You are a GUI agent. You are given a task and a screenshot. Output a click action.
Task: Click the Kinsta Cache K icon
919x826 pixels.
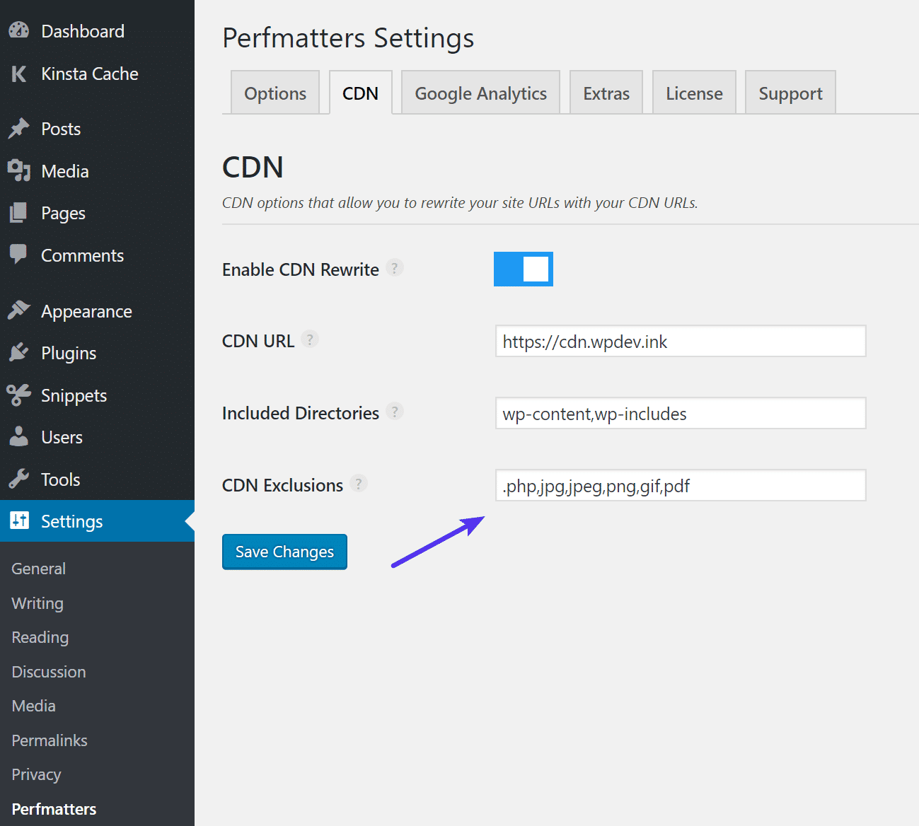pos(18,74)
